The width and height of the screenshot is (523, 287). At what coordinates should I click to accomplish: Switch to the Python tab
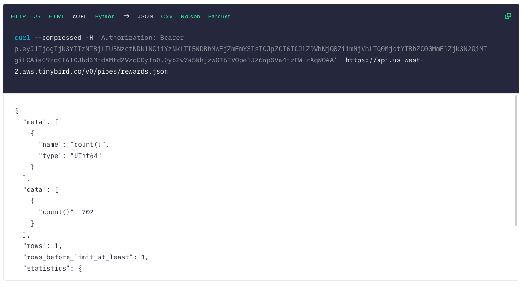pyautogui.click(x=105, y=16)
